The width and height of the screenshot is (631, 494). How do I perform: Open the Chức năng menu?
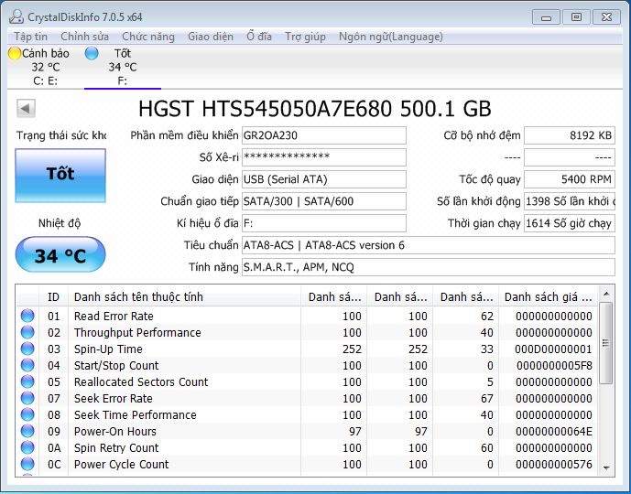[147, 37]
